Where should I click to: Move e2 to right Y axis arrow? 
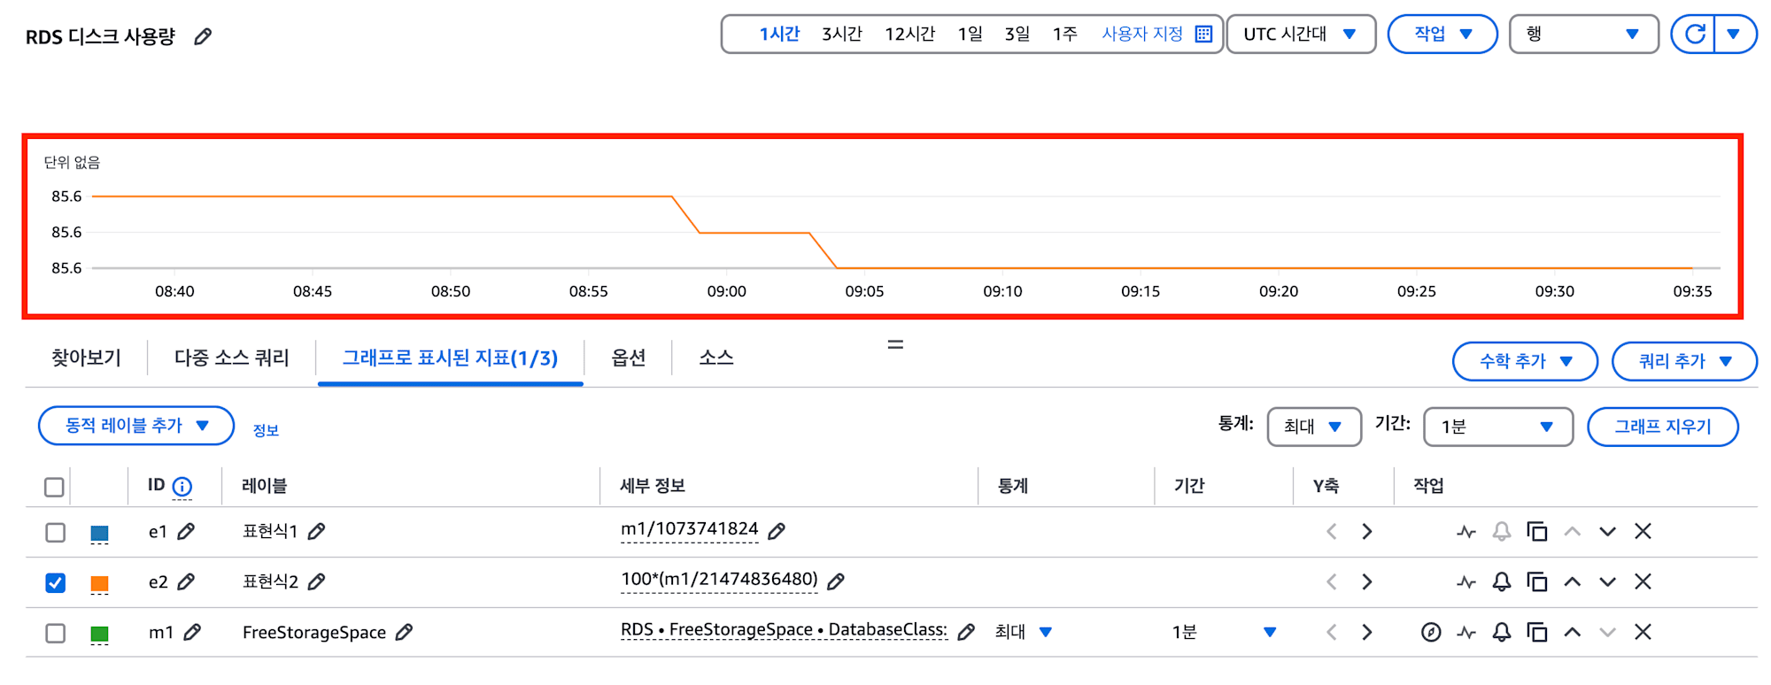coord(1367,581)
